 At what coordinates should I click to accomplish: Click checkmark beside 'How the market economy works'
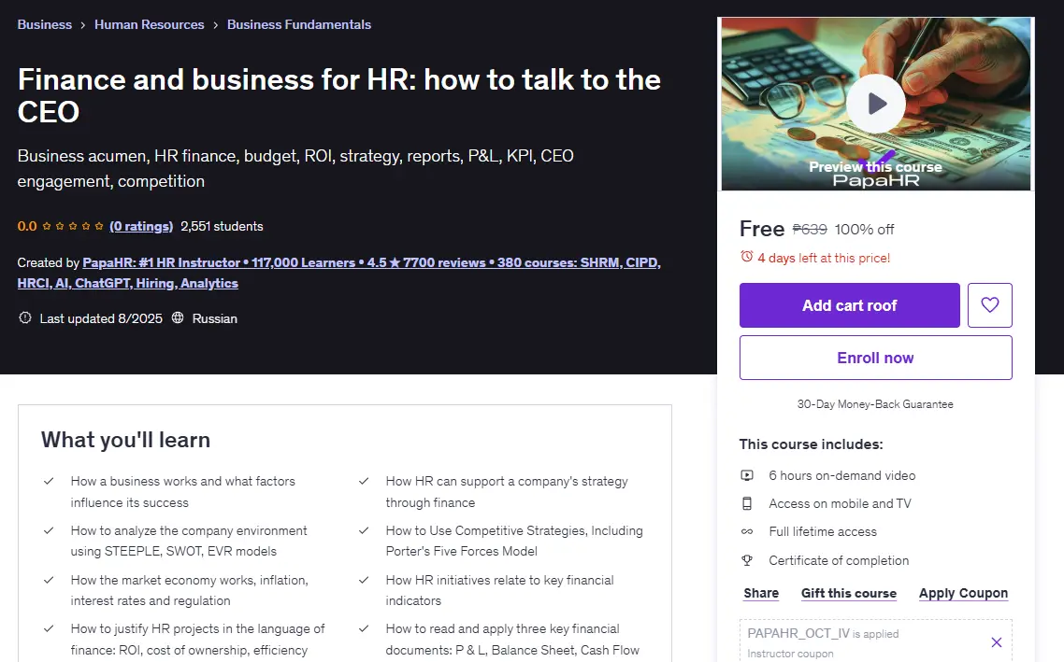pos(49,580)
